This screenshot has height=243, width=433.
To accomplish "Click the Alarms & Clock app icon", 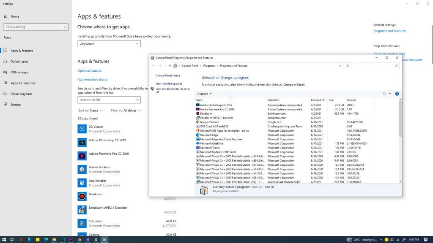I will coord(82,170).
